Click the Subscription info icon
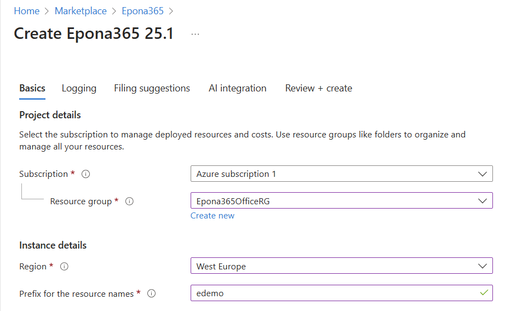Image resolution: width=505 pixels, height=311 pixels. click(85, 174)
